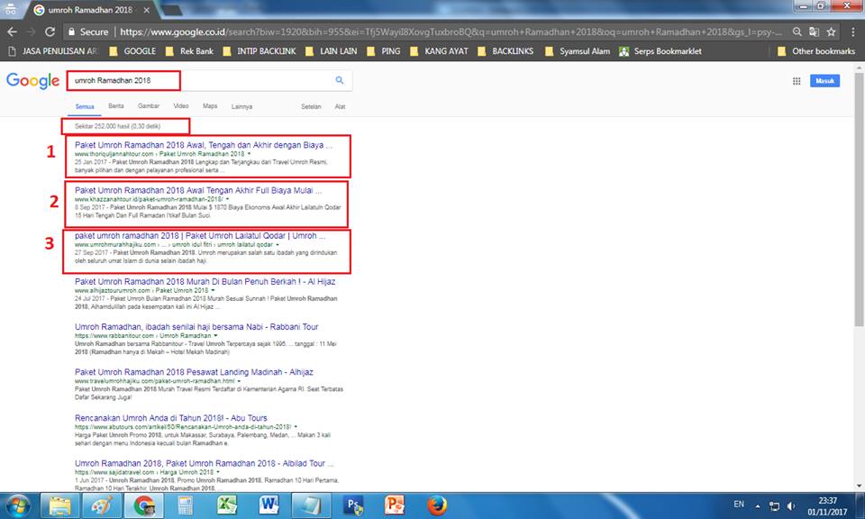The height and width of the screenshot is (519, 865).
Task: Show hidden tray icons arrow
Action: 758,505
